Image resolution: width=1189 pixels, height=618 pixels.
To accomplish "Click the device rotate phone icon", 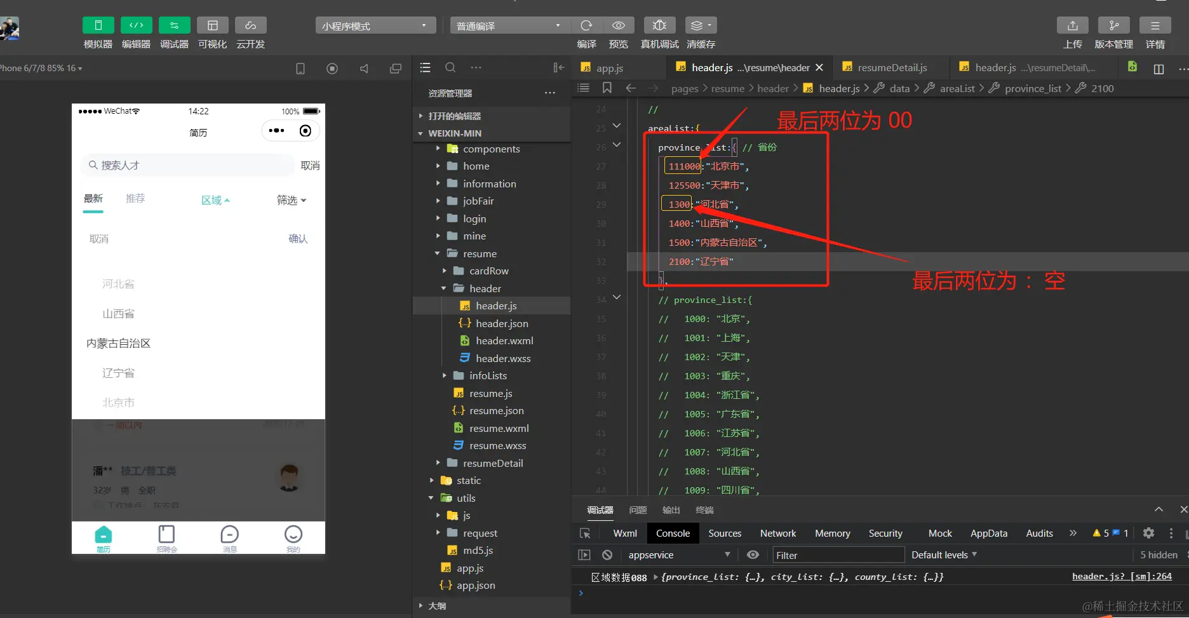I will pos(300,69).
